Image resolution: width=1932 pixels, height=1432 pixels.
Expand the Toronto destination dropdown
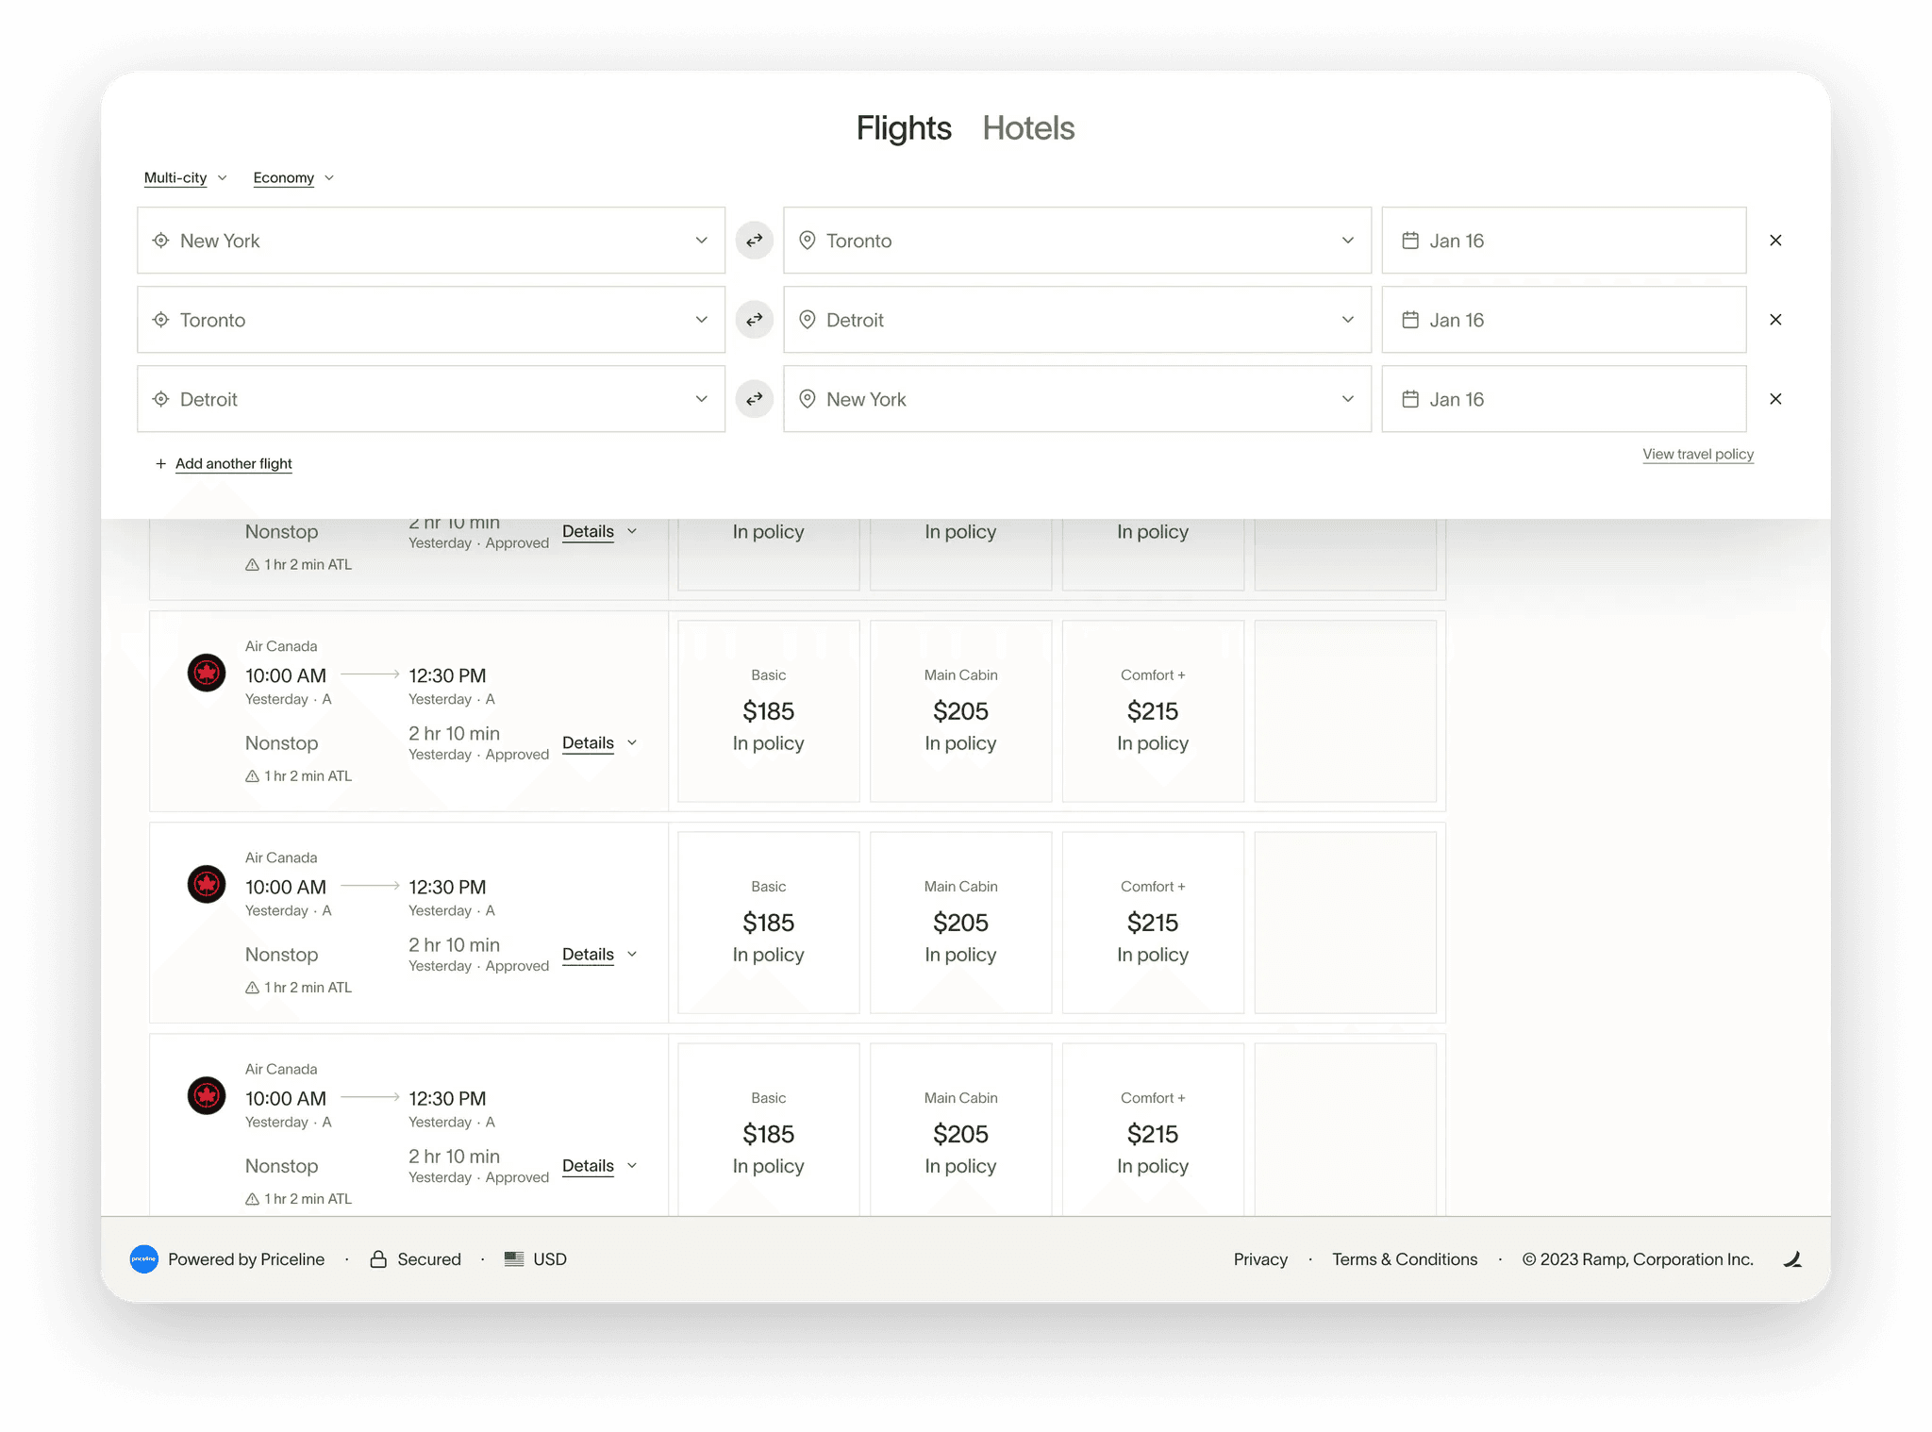click(1076, 241)
